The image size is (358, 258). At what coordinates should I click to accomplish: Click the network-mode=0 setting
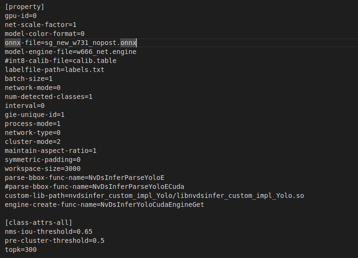[33, 88]
